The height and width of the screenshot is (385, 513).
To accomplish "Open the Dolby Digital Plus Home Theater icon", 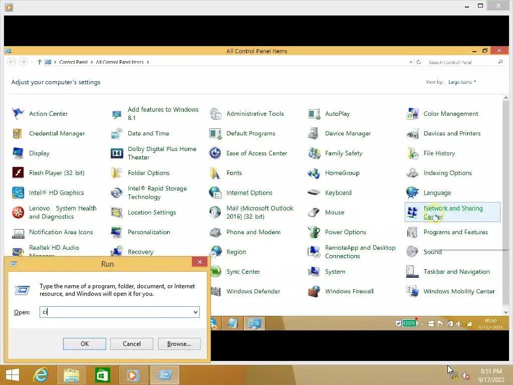I will (116, 153).
